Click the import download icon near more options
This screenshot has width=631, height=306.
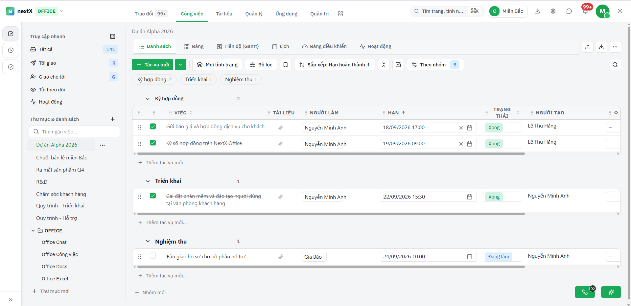pyautogui.click(x=601, y=47)
